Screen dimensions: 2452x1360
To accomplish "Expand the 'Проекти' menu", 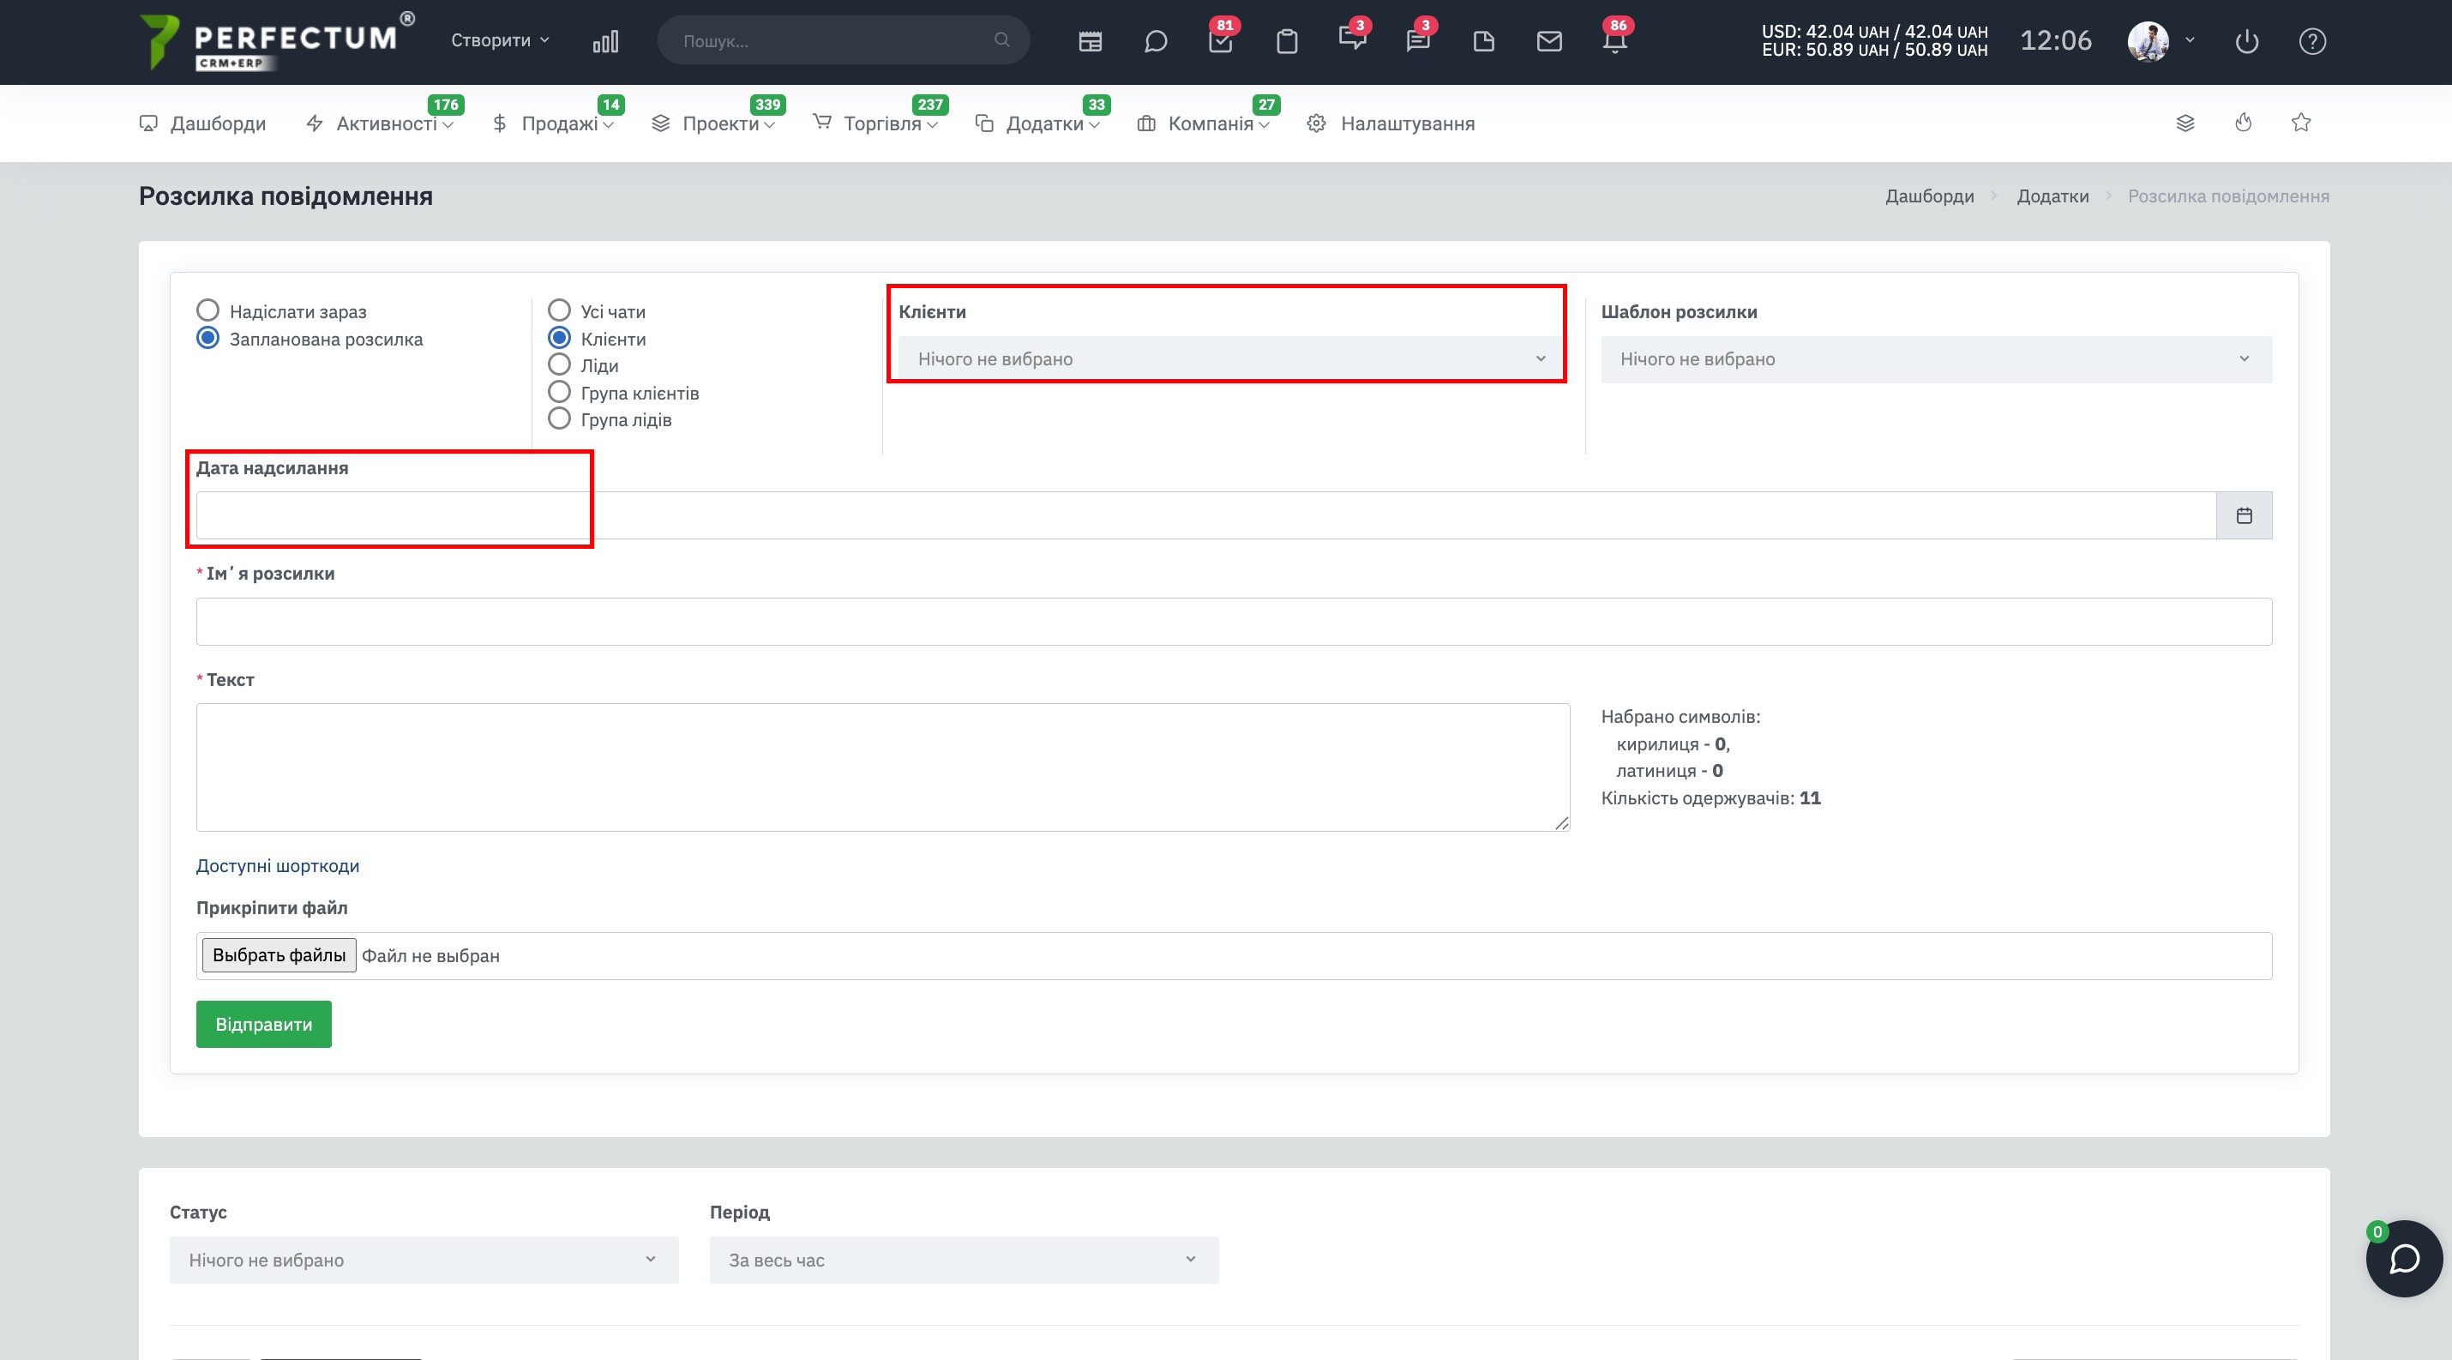I will click(714, 123).
